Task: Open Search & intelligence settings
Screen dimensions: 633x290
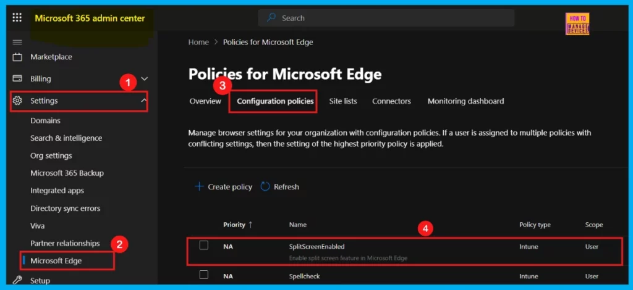Action: click(66, 138)
